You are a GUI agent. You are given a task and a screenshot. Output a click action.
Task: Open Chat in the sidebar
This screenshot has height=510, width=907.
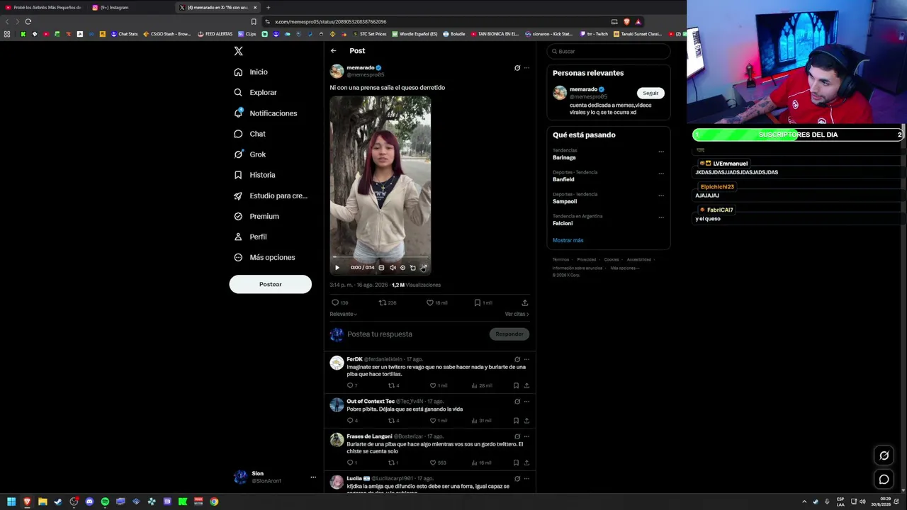249,134
